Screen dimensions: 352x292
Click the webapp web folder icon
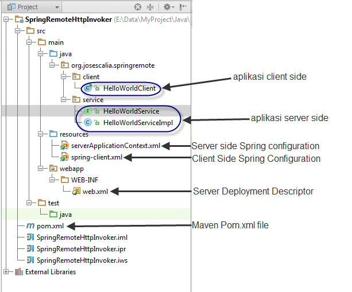click(53, 169)
